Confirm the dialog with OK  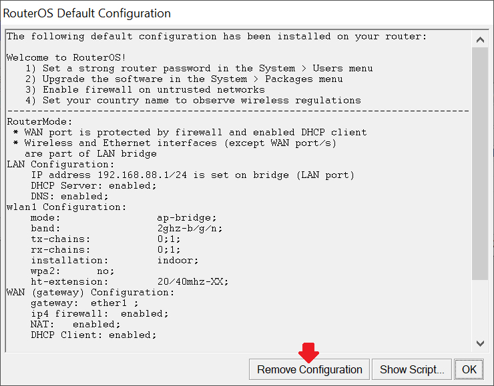coord(469,369)
